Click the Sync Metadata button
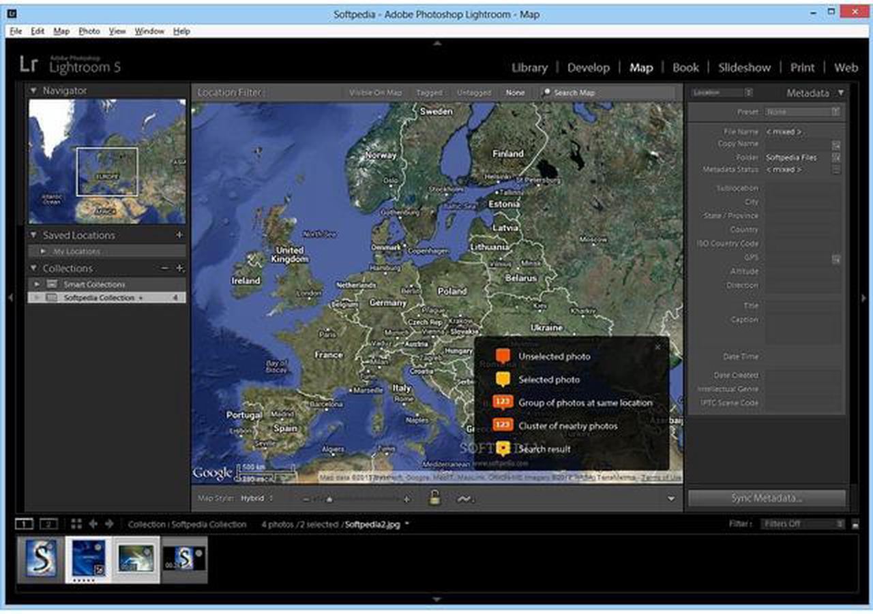Screen dimensions: 873x614 [x=767, y=498]
